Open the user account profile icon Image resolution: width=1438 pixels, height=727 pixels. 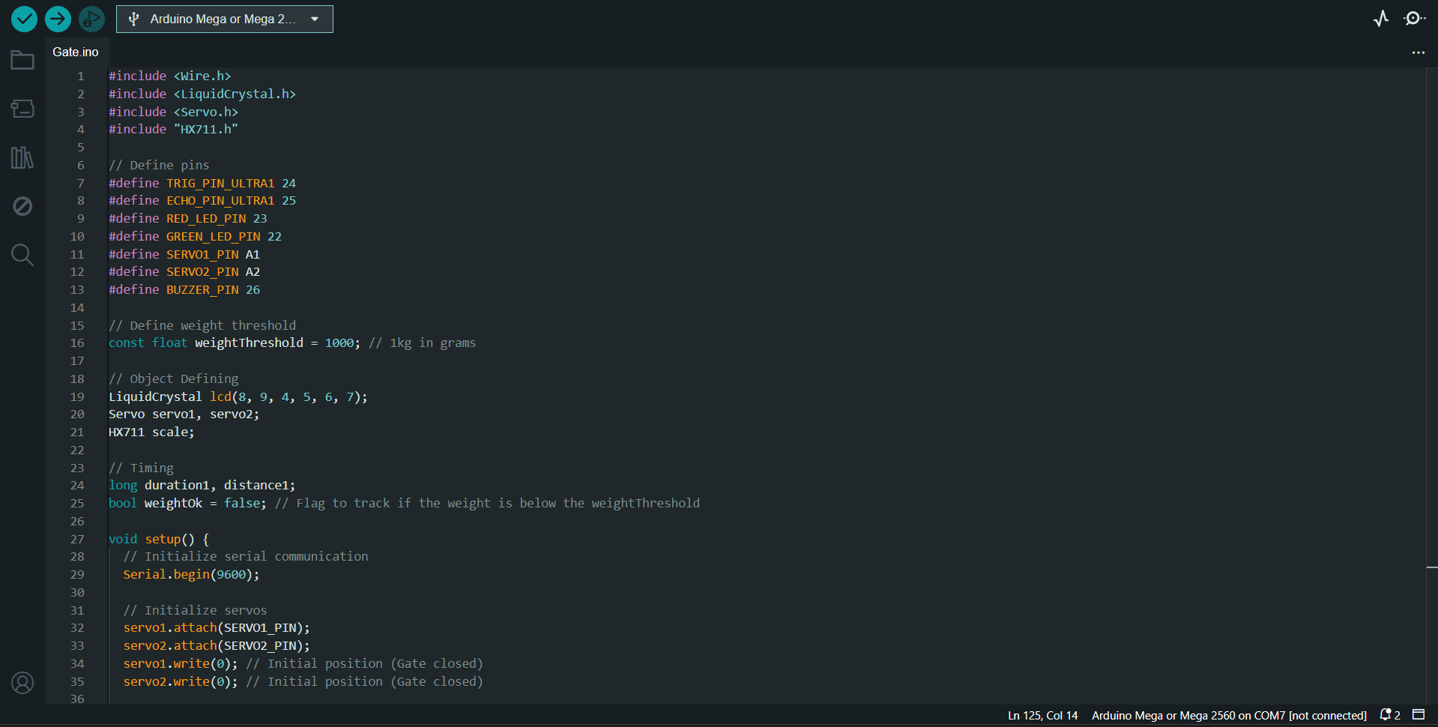pyautogui.click(x=22, y=683)
